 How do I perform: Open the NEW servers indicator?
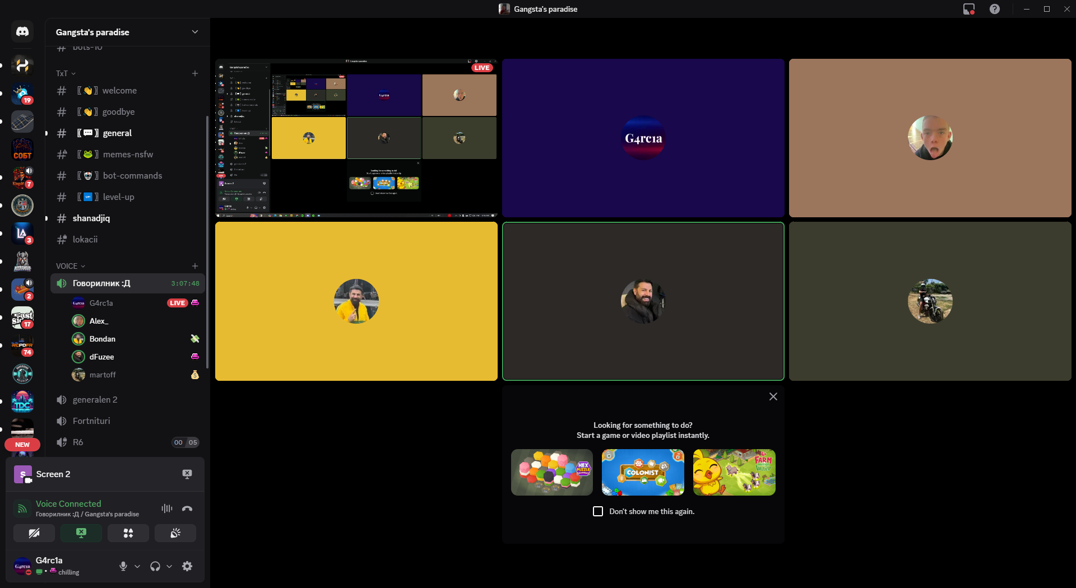click(x=22, y=445)
